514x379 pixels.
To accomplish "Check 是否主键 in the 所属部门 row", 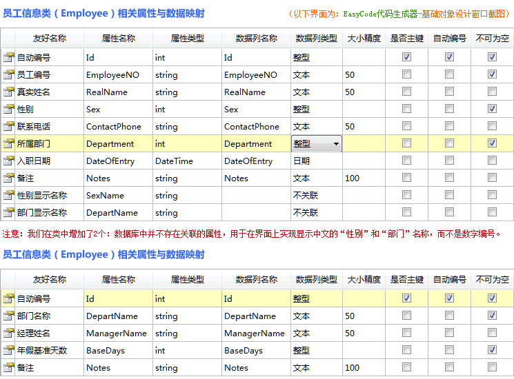I will pos(406,143).
